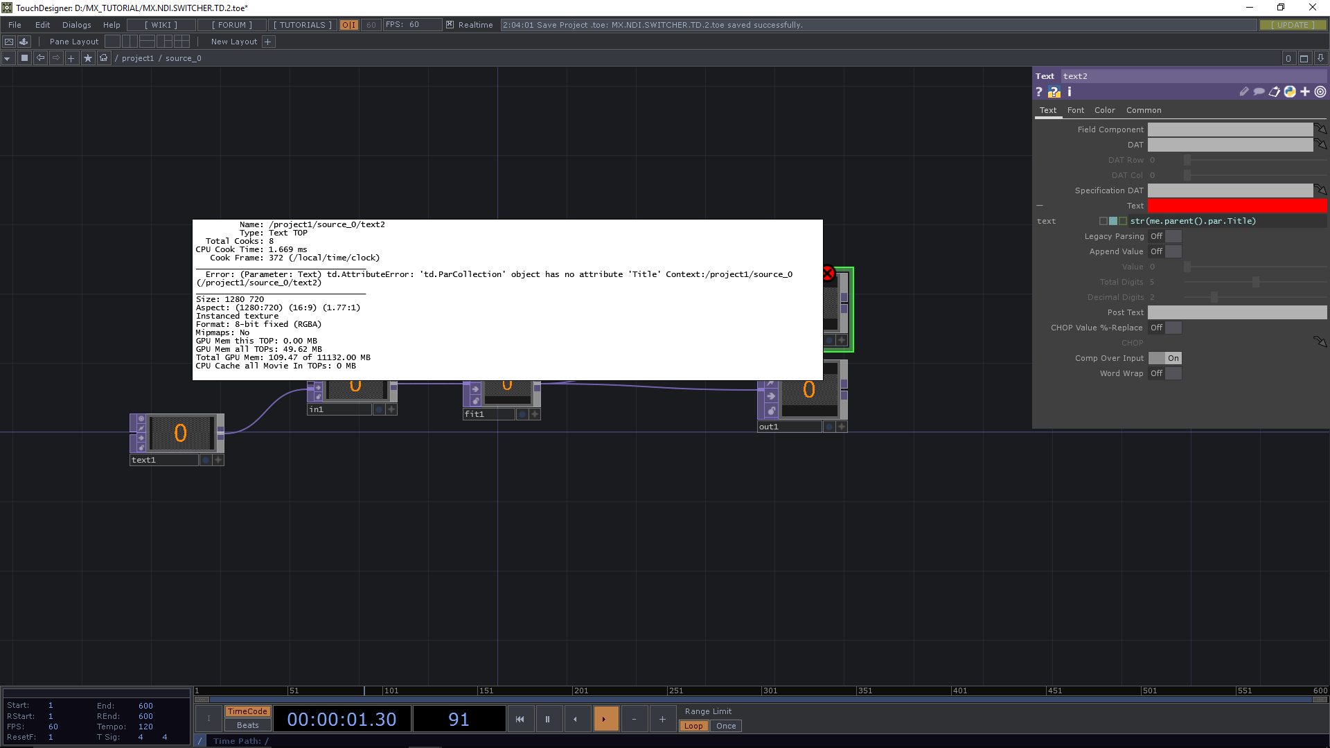Viewport: 1330px width, 748px height.
Task: Play timeline forward
Action: tap(605, 719)
